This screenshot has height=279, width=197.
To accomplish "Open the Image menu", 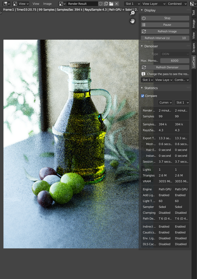I will coord(47,4).
